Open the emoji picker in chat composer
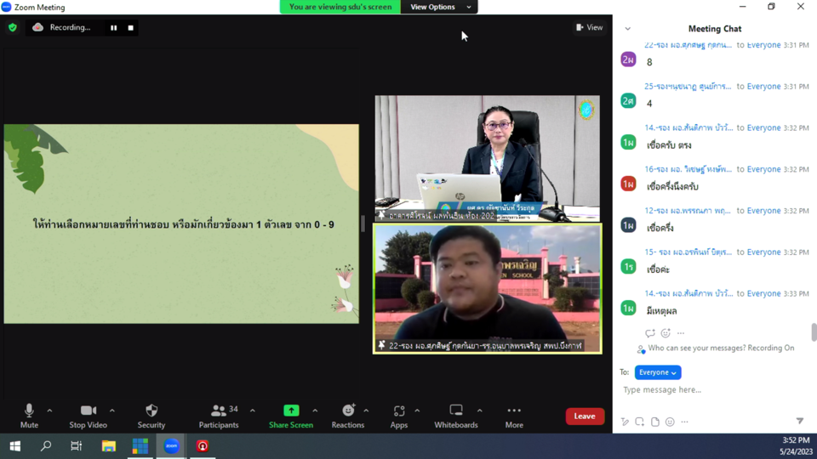 tap(670, 422)
